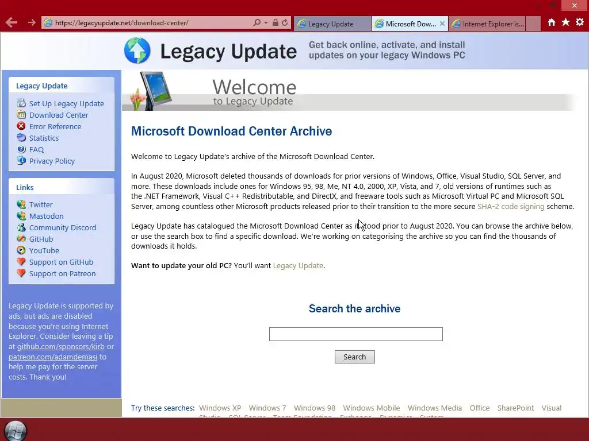Viewport: 589px width, 441px height.
Task: Open the SHA-2 code signing link
Action: 511,207
